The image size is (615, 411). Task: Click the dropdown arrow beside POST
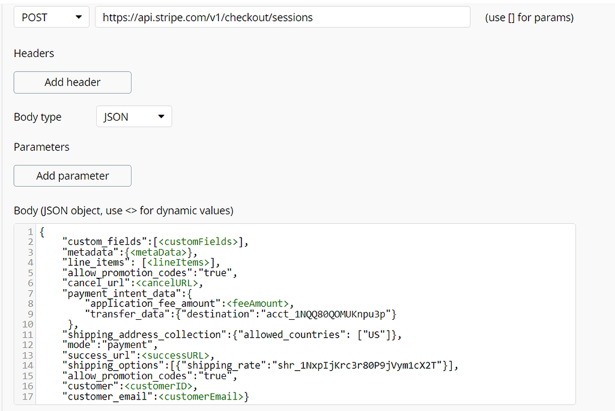78,17
